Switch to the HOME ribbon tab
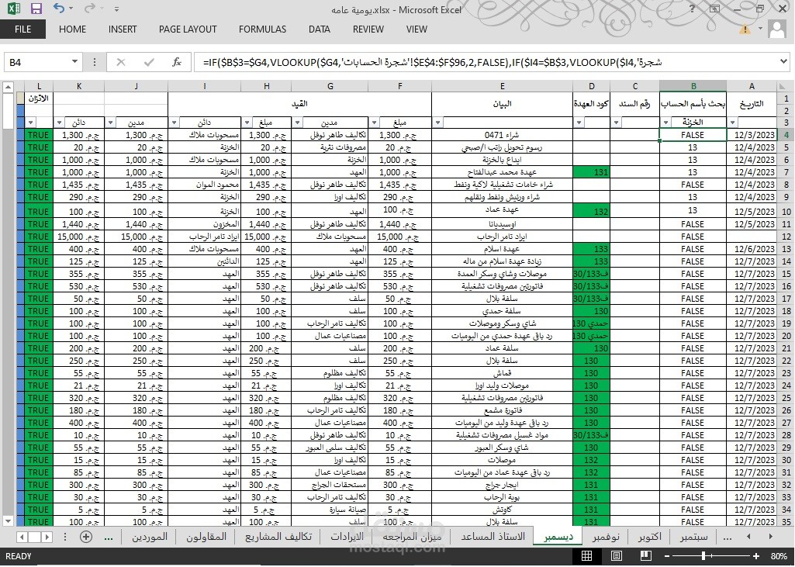Viewport: 795px width, 567px height. coord(72,29)
